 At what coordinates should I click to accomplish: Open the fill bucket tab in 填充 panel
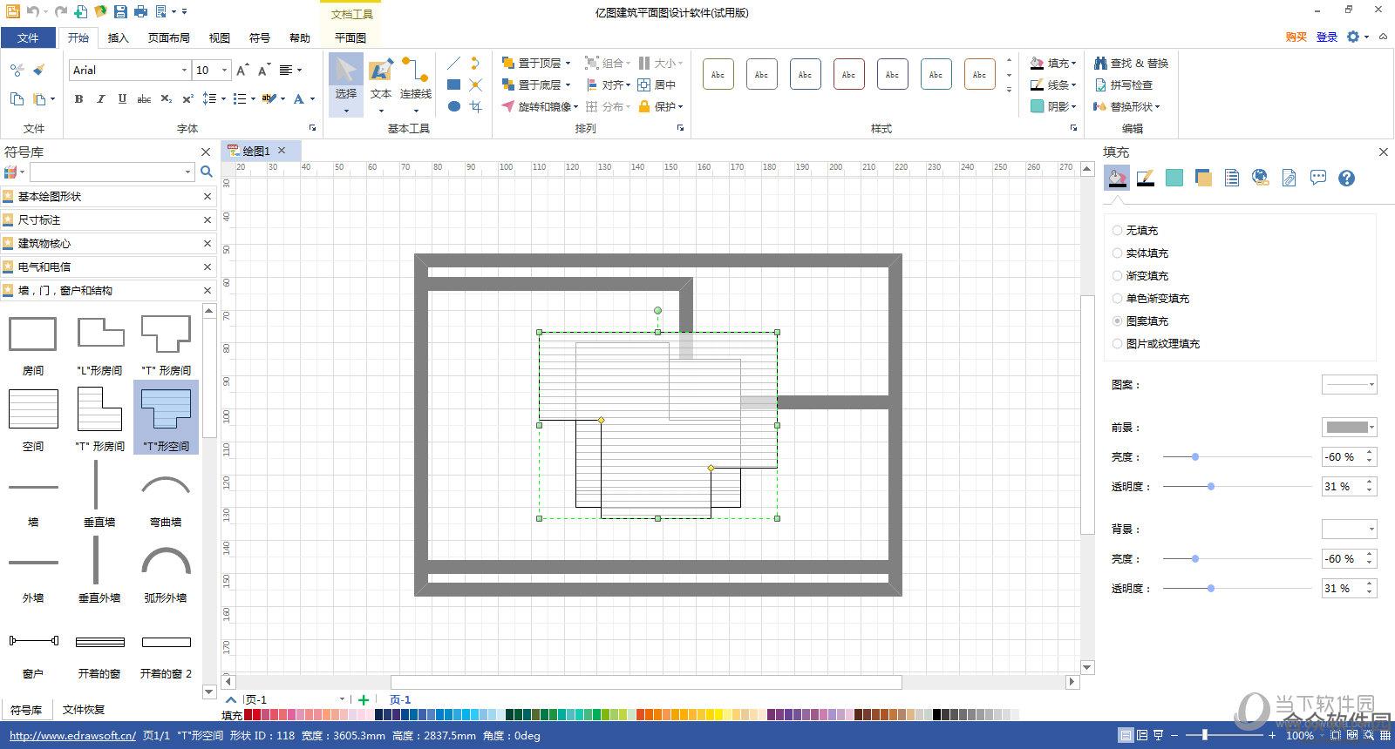click(x=1117, y=178)
